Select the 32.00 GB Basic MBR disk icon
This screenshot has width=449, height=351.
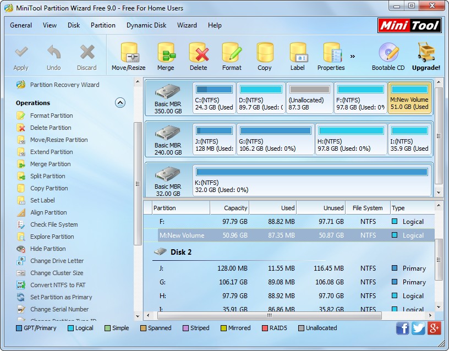click(x=168, y=174)
